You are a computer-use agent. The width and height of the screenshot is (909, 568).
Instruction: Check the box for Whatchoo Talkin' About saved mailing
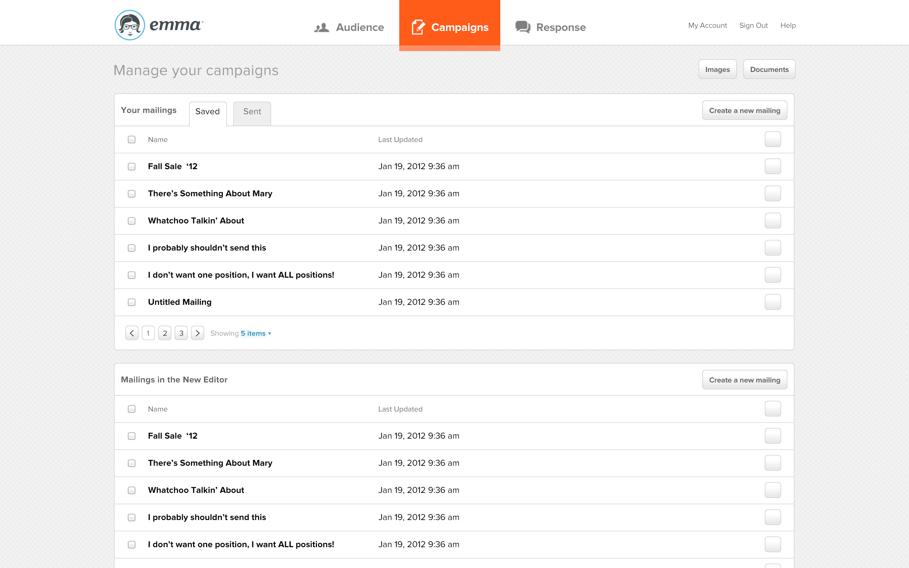[x=132, y=221]
